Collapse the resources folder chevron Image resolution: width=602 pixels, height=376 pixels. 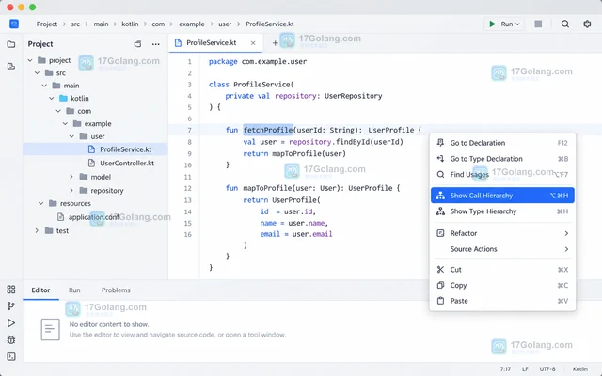40,203
